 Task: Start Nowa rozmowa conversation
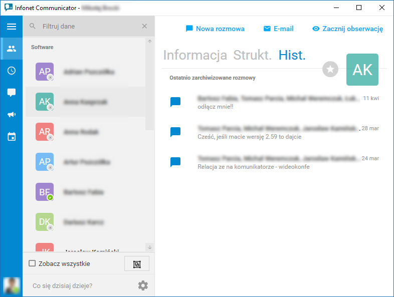coord(215,29)
